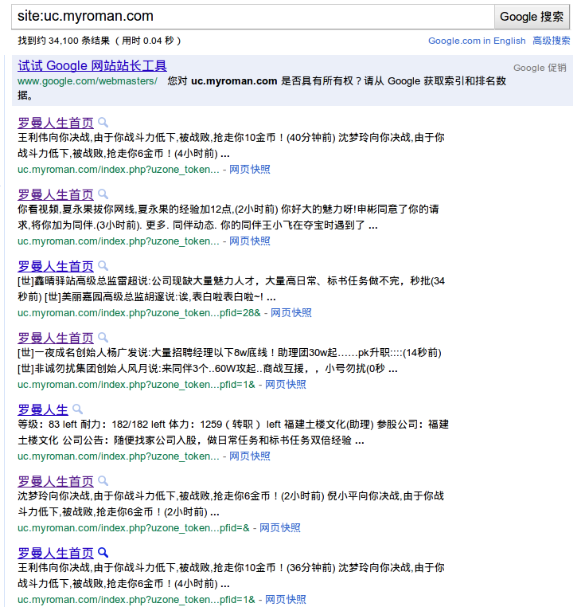Click magnifier icon of result about 一夜成名创始人

103,338
